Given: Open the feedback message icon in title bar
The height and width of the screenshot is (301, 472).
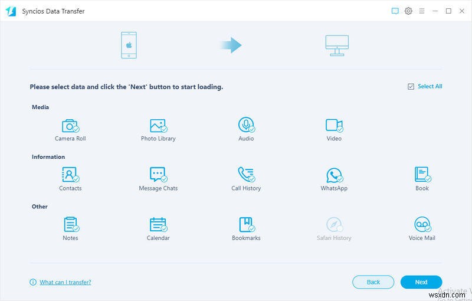Looking at the screenshot, I should [395, 11].
